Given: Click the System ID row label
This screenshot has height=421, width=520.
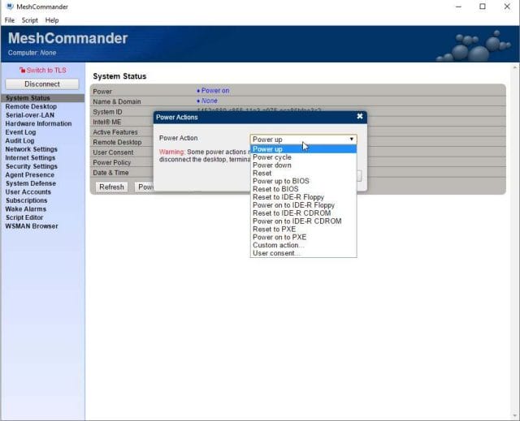Looking at the screenshot, I should tap(107, 112).
